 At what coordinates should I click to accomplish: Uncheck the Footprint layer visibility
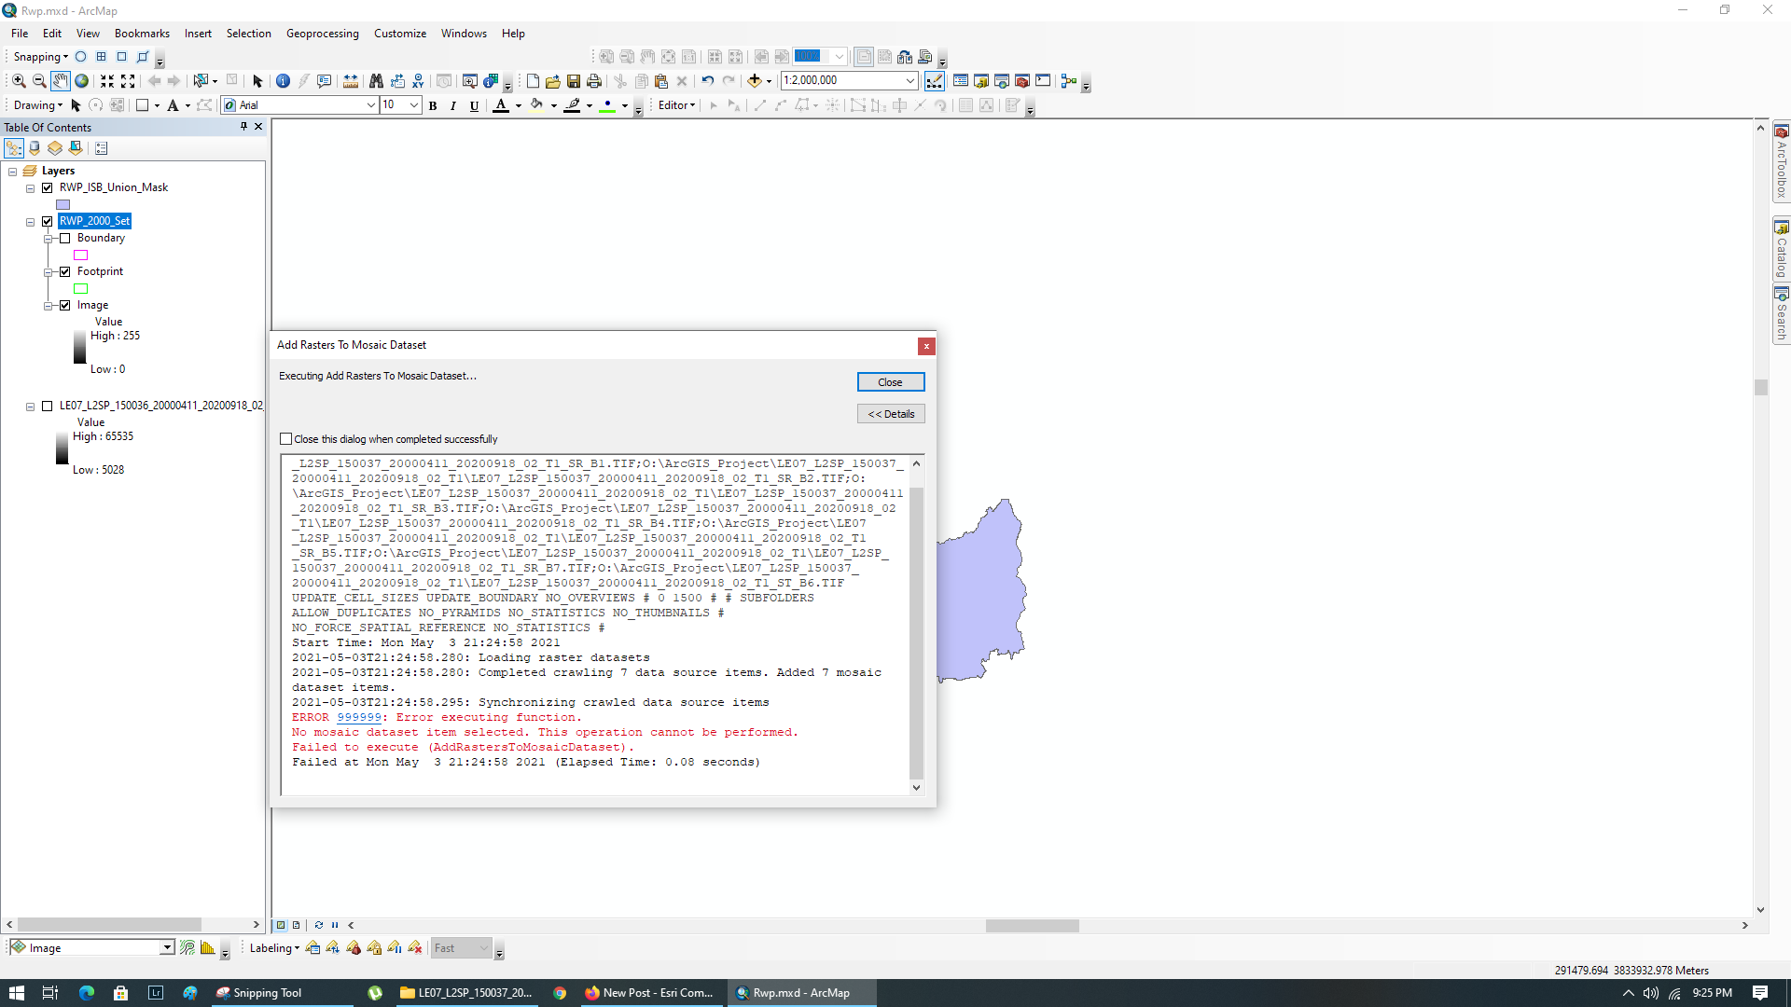64,271
